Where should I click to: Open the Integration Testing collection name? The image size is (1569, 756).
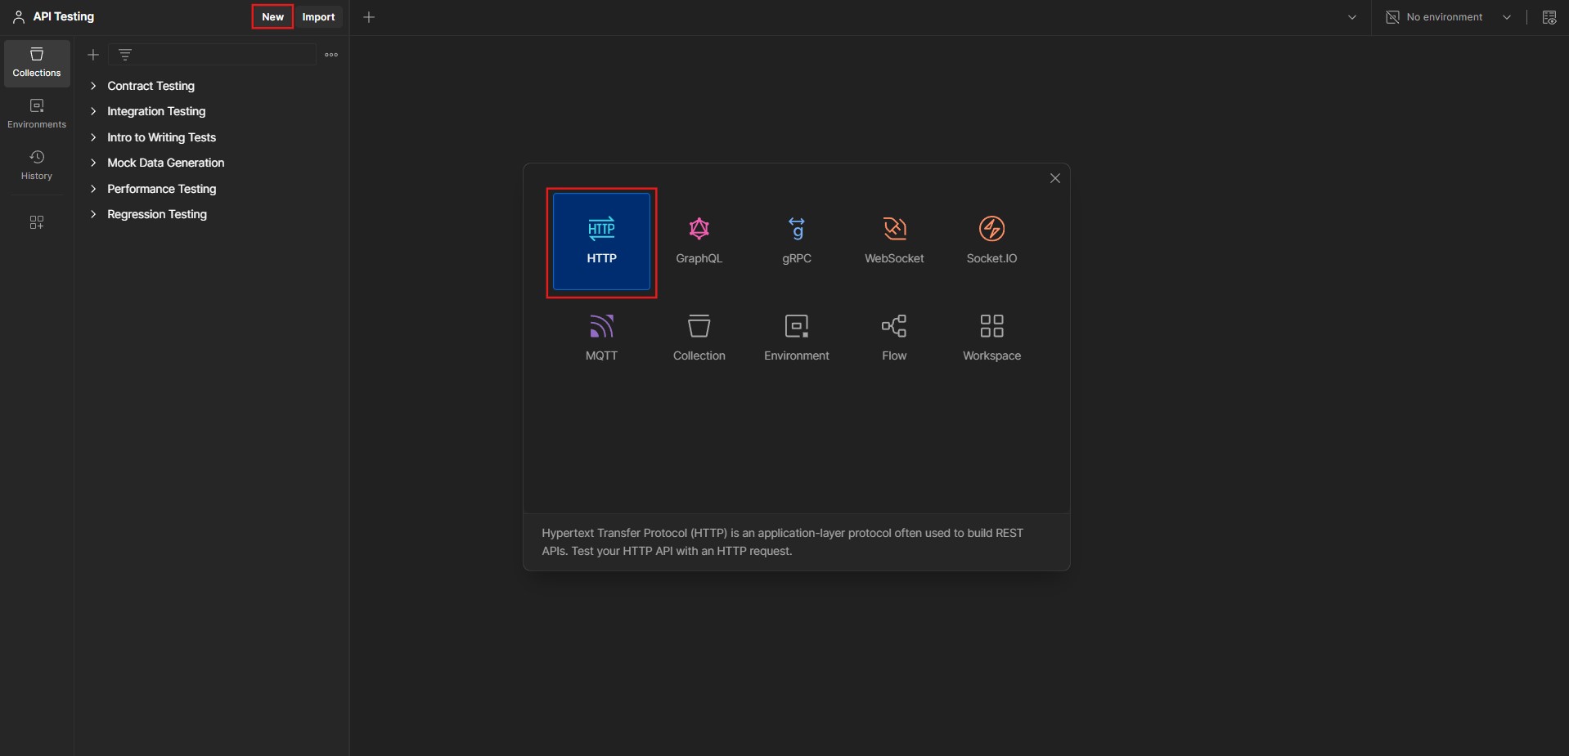click(x=156, y=111)
